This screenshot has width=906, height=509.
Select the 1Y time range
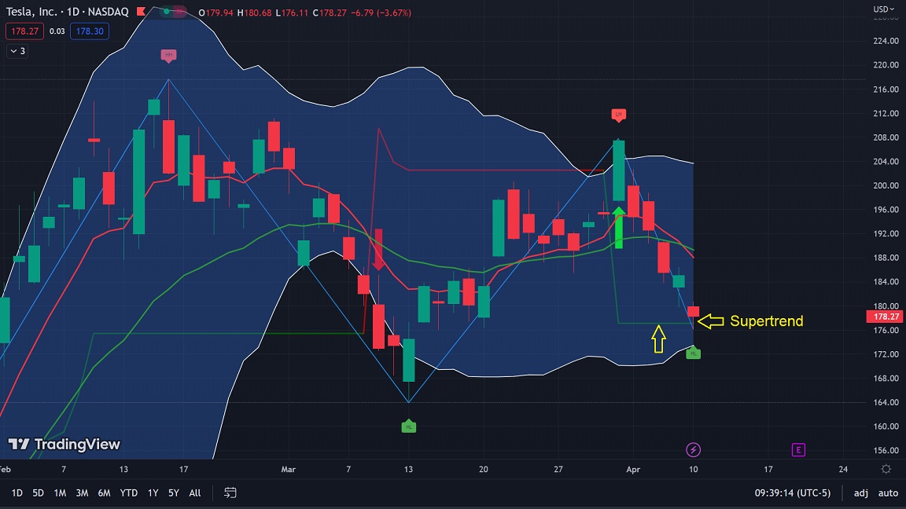[x=153, y=493]
